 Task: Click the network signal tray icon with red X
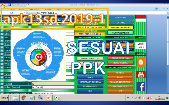pos(148,98)
